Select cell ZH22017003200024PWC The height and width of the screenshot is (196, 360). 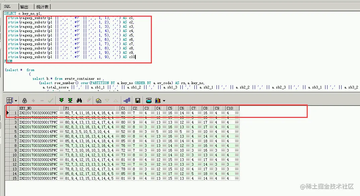pyautogui.click(x=39, y=160)
